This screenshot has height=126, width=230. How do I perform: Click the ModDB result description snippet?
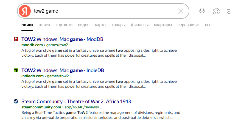(x=99, y=53)
